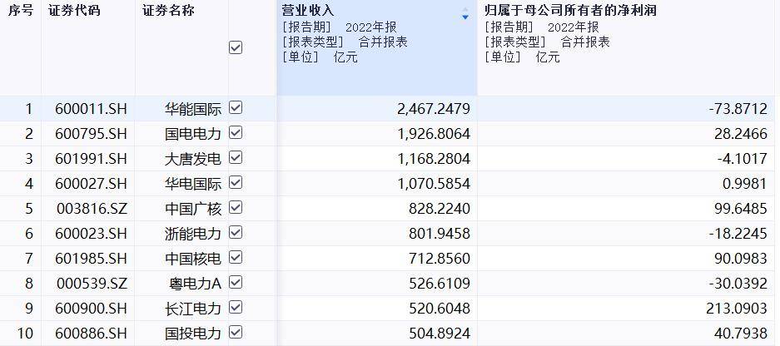Click the stock name 长江电力

click(193, 309)
